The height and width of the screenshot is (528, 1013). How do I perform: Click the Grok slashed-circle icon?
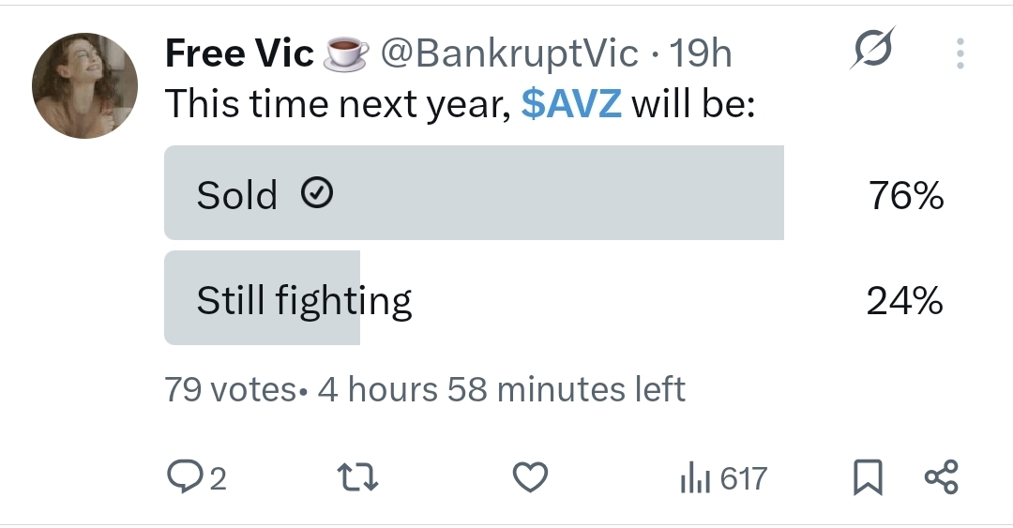871,49
